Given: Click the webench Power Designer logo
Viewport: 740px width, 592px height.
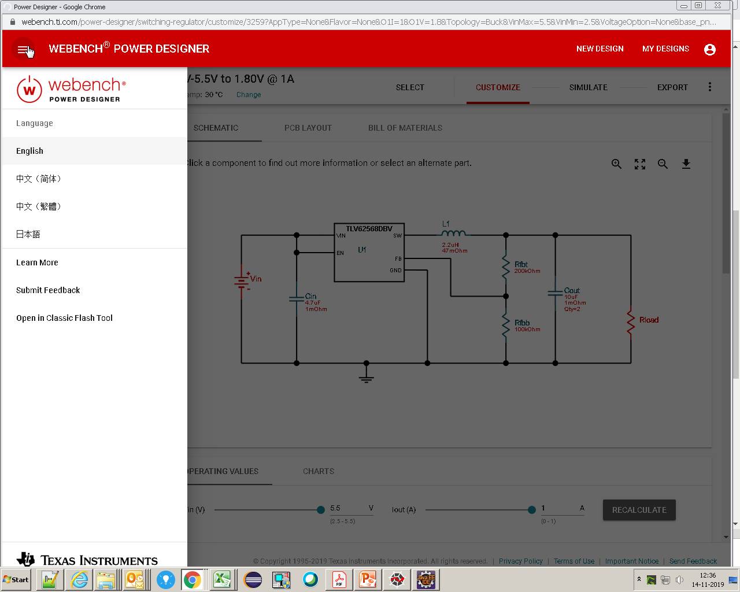Looking at the screenshot, I should 71,88.
